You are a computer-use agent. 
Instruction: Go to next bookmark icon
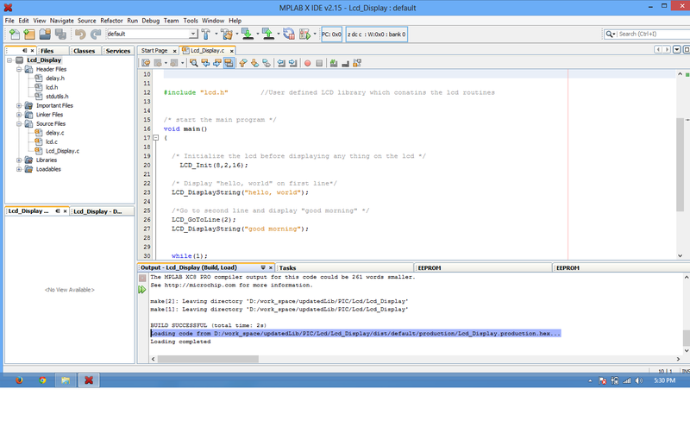254,63
